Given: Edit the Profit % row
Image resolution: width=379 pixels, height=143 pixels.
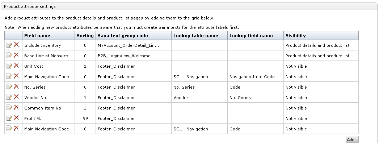Looking at the screenshot, I should click(9, 118).
